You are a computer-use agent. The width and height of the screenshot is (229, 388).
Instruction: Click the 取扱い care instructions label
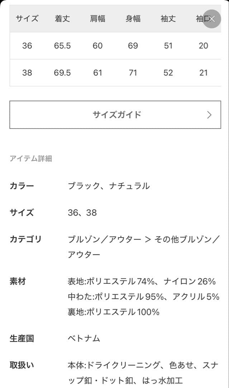[x=21, y=365]
